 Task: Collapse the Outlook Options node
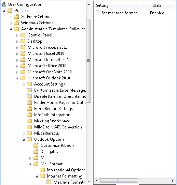[x=24, y=140]
